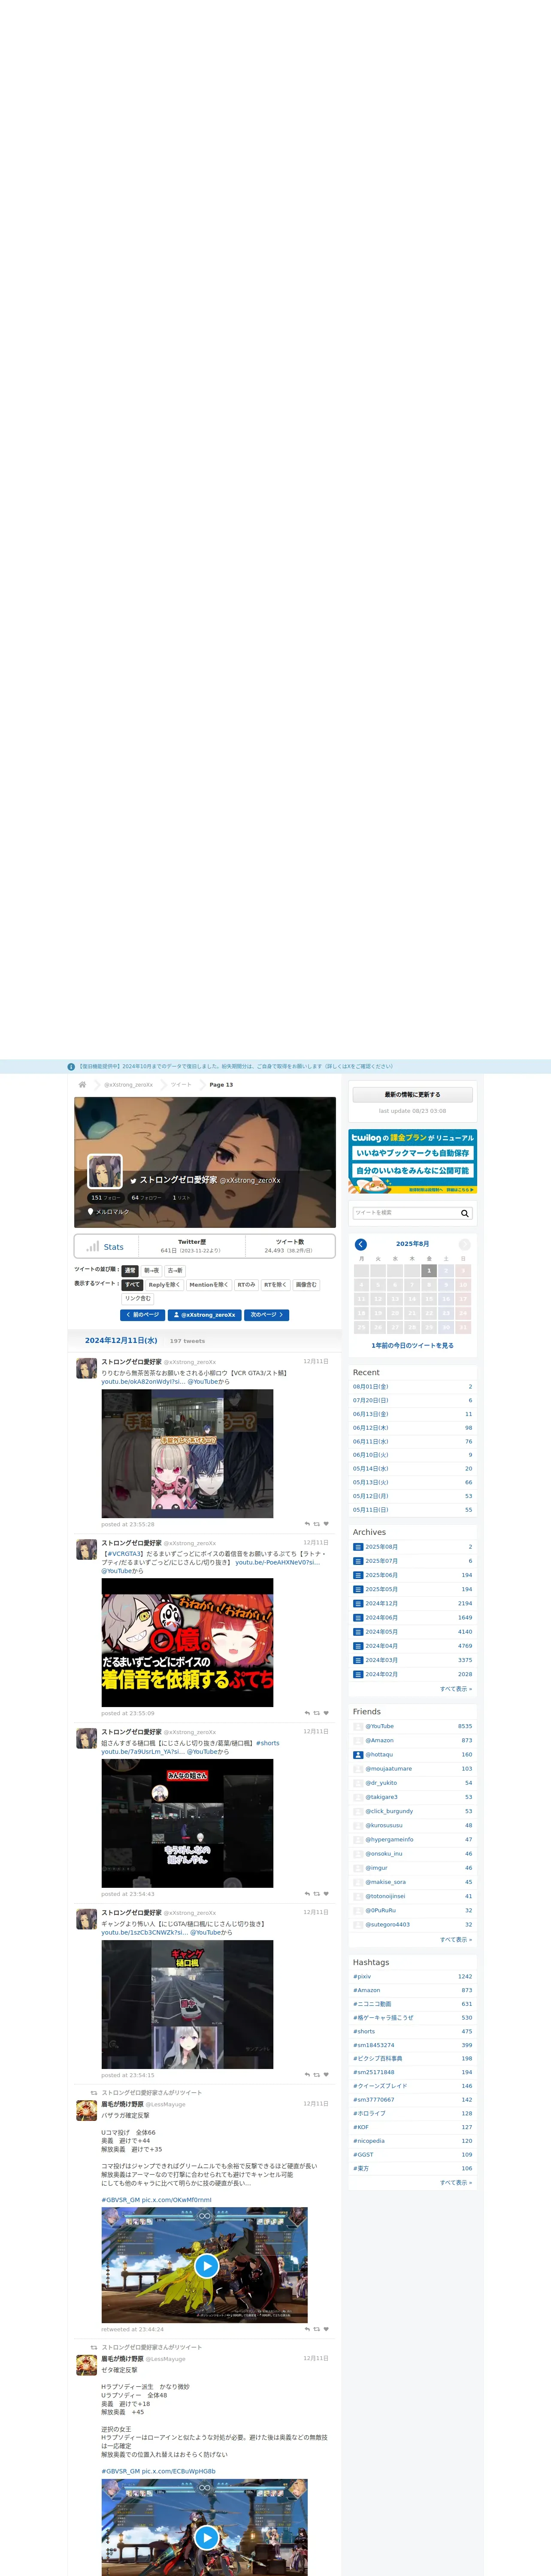
Task: Open the ツイート breadcrumb
Action: pos(181,1084)
